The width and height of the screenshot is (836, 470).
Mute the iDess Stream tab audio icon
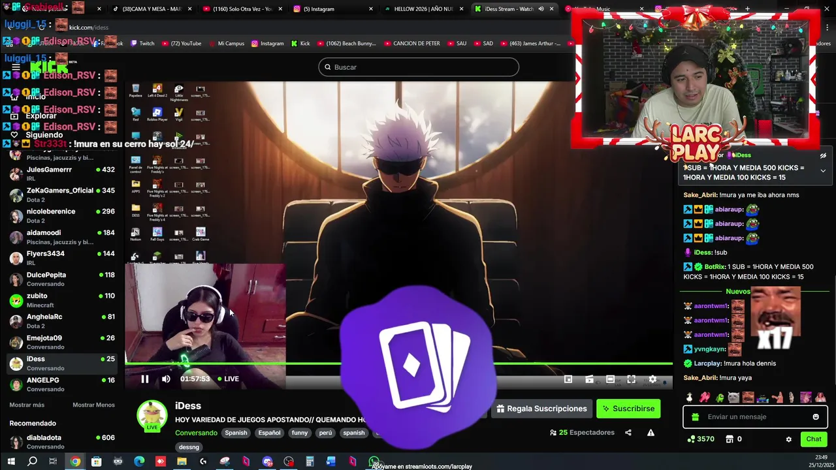[x=541, y=9]
